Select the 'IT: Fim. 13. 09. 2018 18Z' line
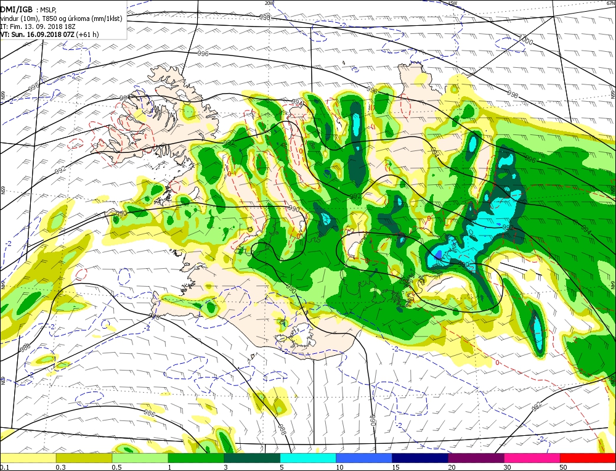This screenshot has height=471, width=616. (x=38, y=27)
